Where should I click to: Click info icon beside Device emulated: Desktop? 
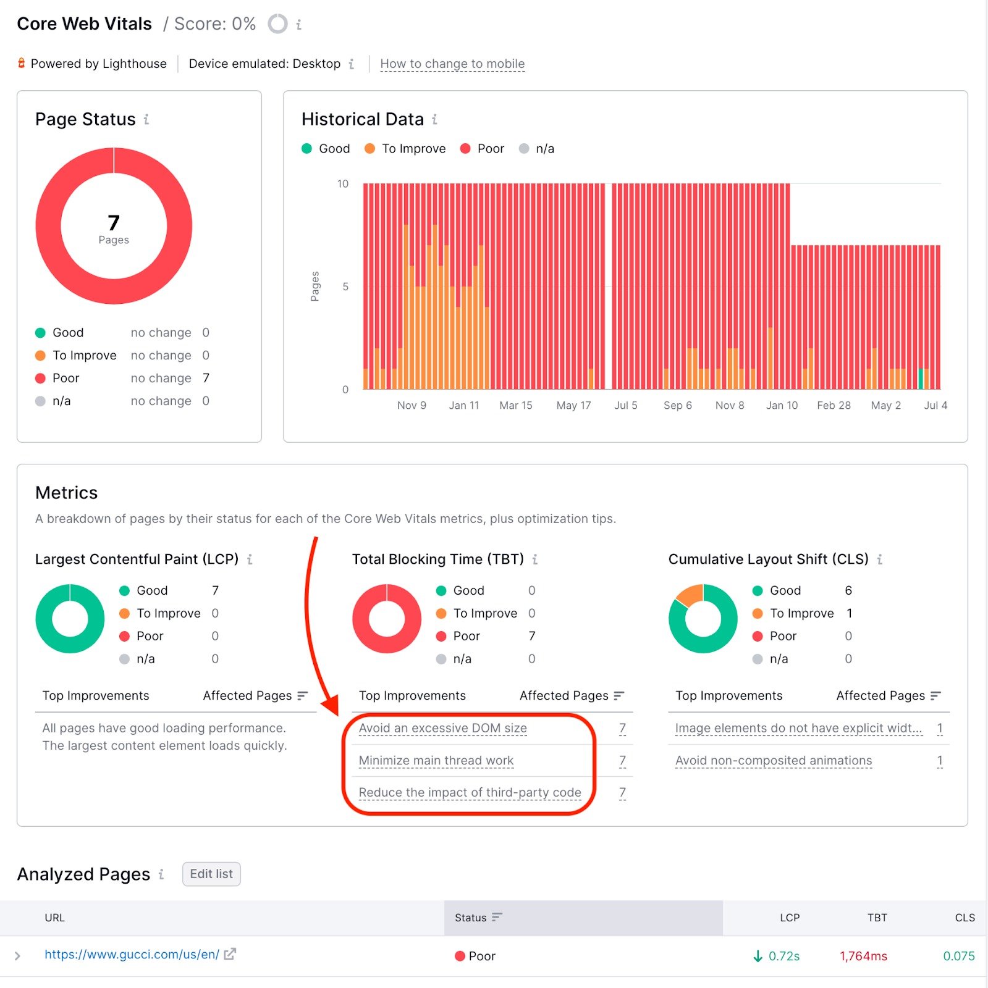[351, 64]
